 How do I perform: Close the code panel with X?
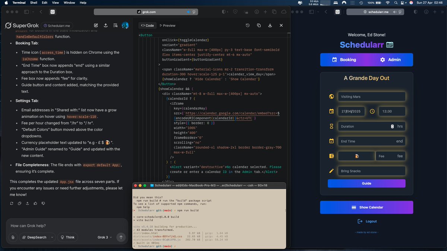pos(281,26)
